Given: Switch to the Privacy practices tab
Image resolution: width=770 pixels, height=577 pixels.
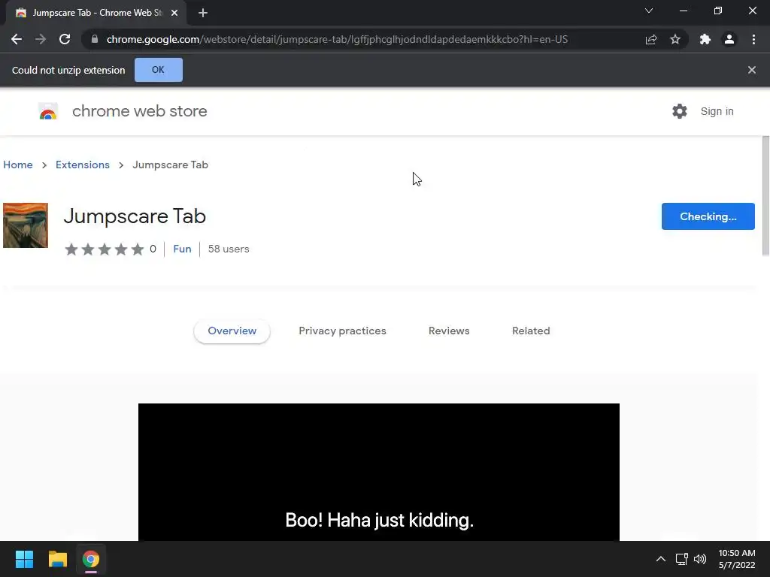Looking at the screenshot, I should [x=342, y=331].
